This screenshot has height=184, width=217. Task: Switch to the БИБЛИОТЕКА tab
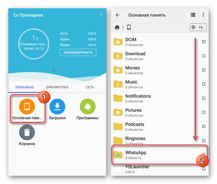tap(57, 87)
